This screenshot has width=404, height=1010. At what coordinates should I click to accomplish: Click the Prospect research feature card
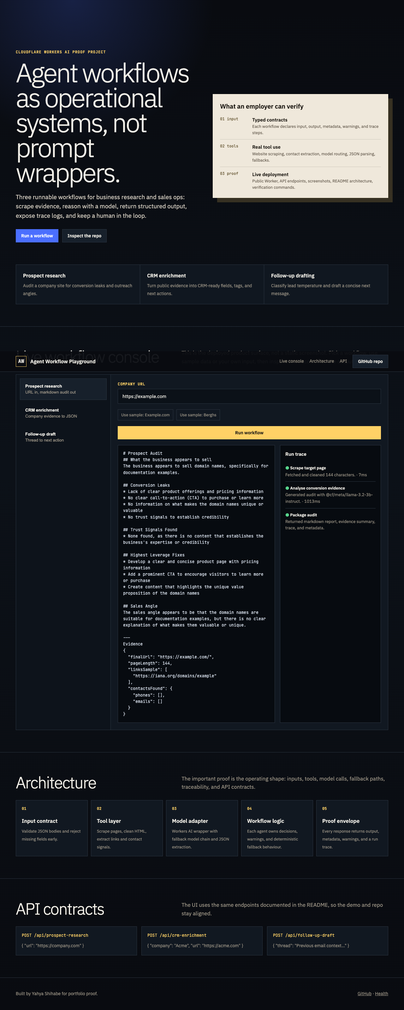78,284
